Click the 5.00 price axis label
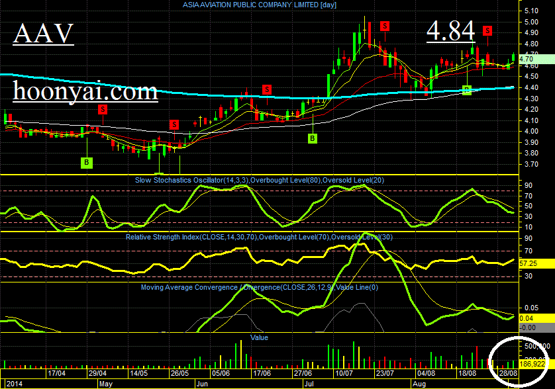Screen dimensions: 555x389 pos(531,22)
